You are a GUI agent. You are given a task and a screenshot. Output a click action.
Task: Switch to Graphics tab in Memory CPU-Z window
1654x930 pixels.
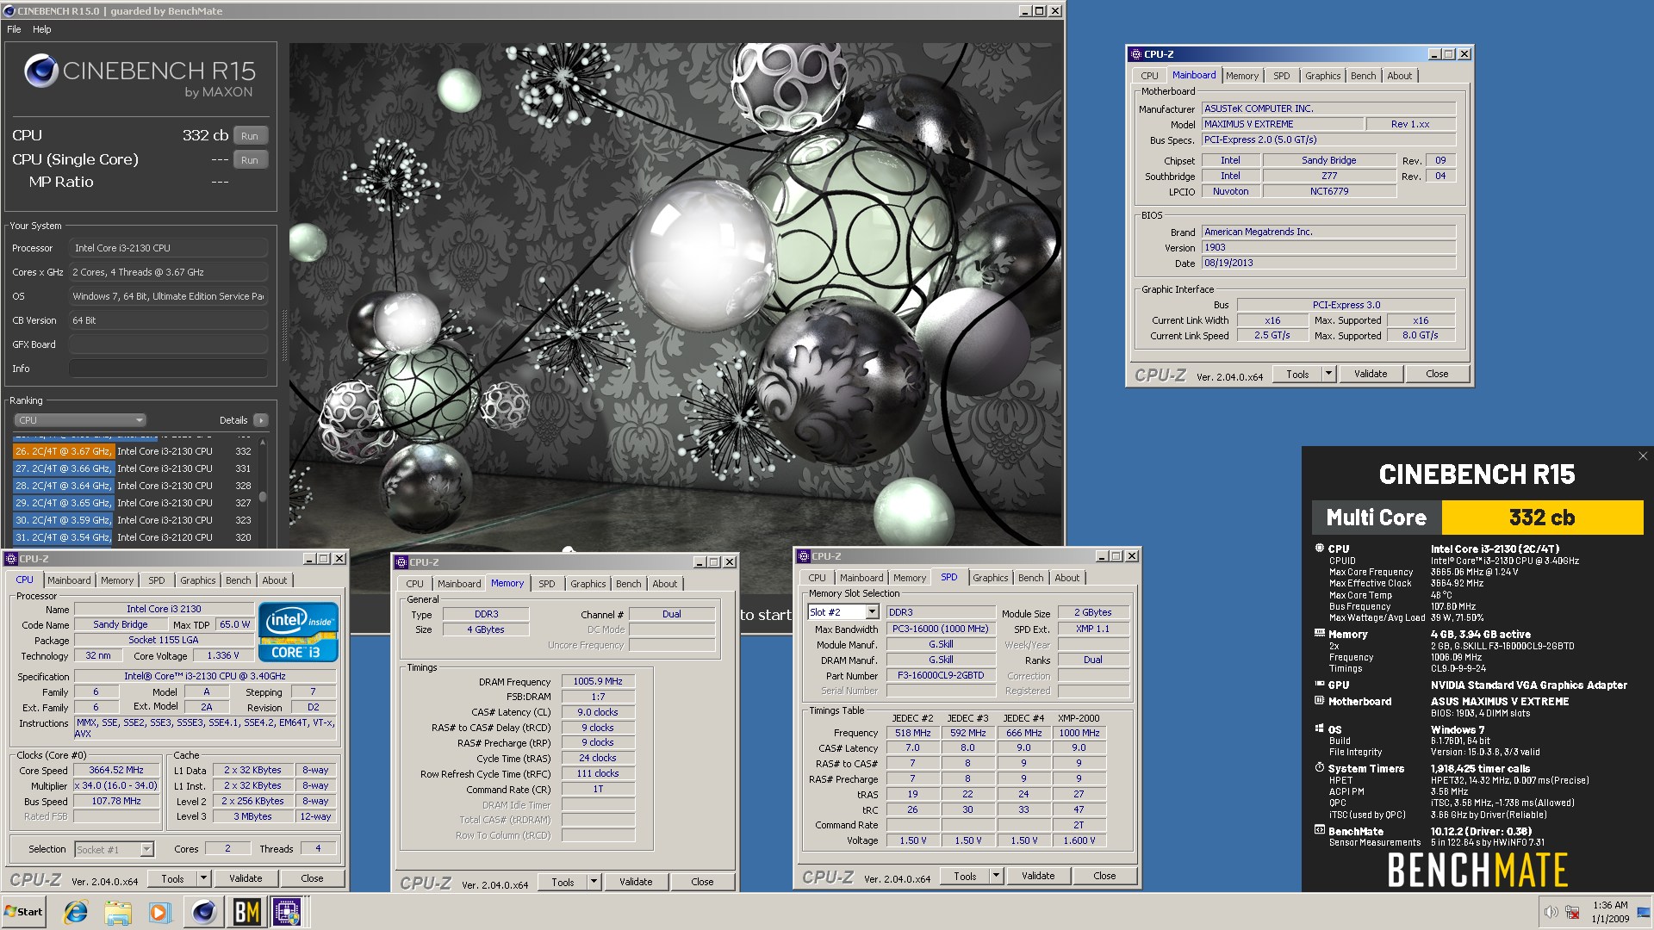588,584
